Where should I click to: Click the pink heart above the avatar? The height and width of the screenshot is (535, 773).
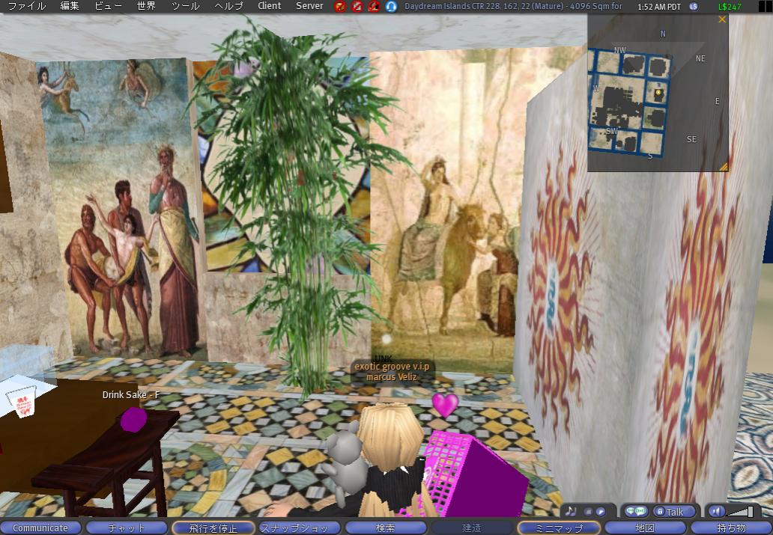445,405
